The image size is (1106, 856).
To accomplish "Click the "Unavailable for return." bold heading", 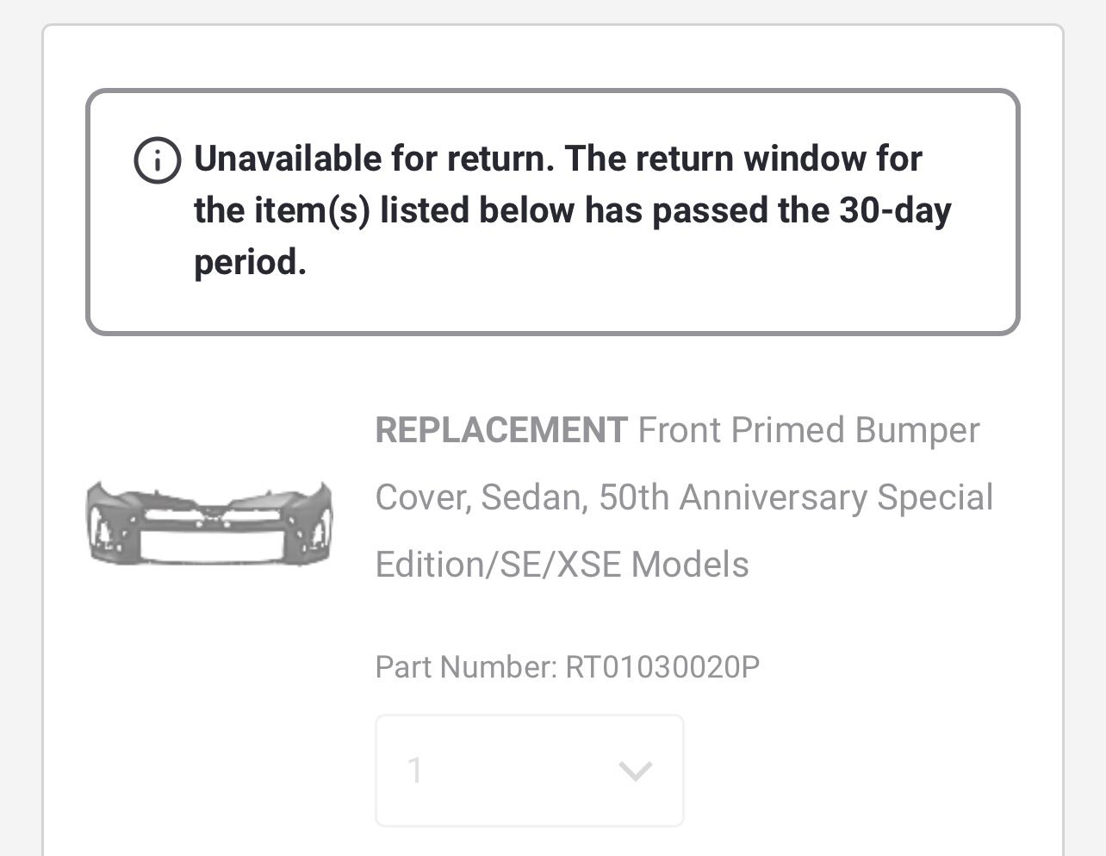I will point(374,159).
